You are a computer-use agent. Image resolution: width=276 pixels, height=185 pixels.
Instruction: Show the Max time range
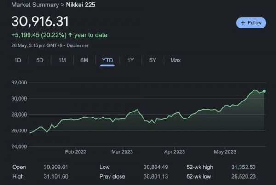click(175, 60)
